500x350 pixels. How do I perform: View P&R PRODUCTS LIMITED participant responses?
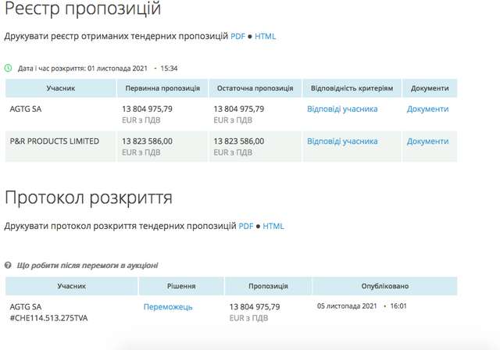342,141
